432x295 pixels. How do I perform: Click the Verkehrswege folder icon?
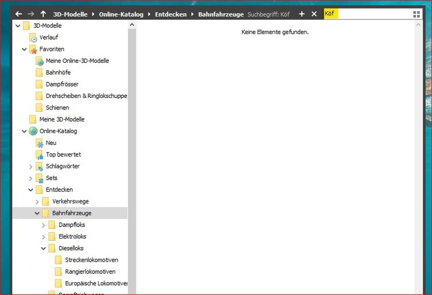pos(46,202)
